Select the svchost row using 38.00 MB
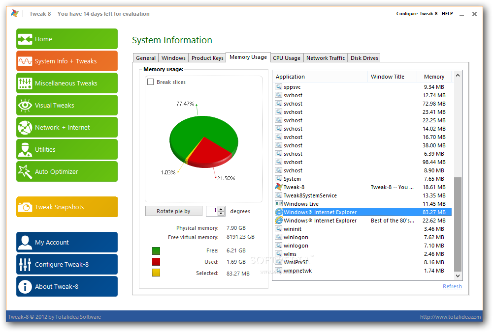The image size is (493, 332). (363, 145)
